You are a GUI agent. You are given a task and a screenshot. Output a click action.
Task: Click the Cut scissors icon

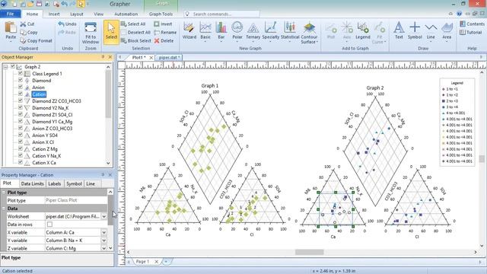coord(23,24)
